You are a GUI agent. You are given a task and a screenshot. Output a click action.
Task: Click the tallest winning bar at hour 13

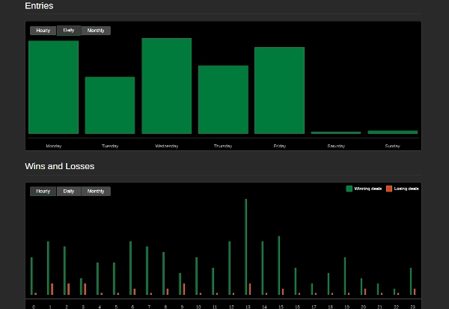click(246, 247)
